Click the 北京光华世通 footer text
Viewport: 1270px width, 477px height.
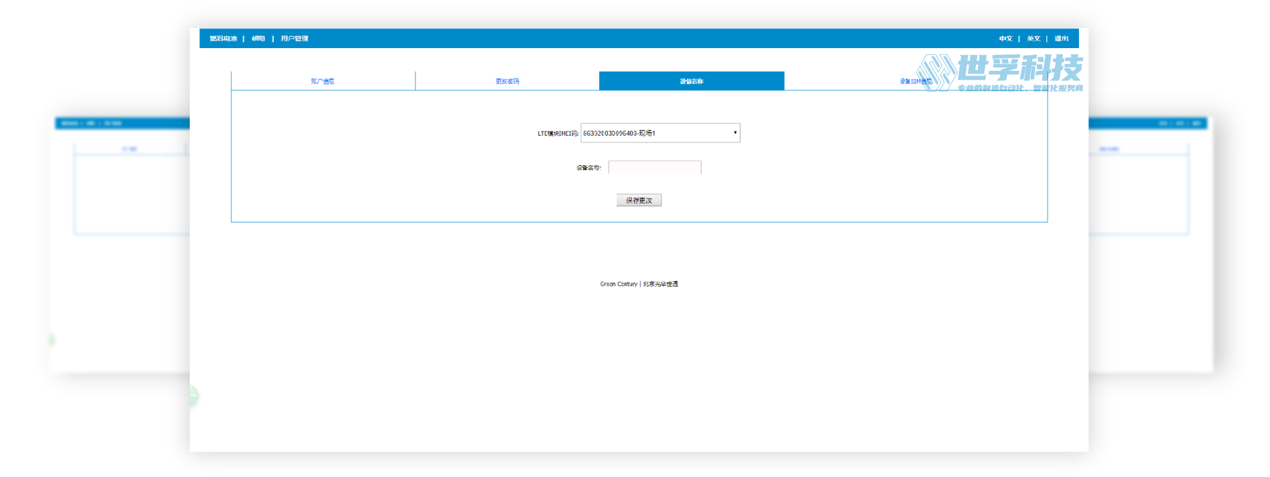coord(661,284)
